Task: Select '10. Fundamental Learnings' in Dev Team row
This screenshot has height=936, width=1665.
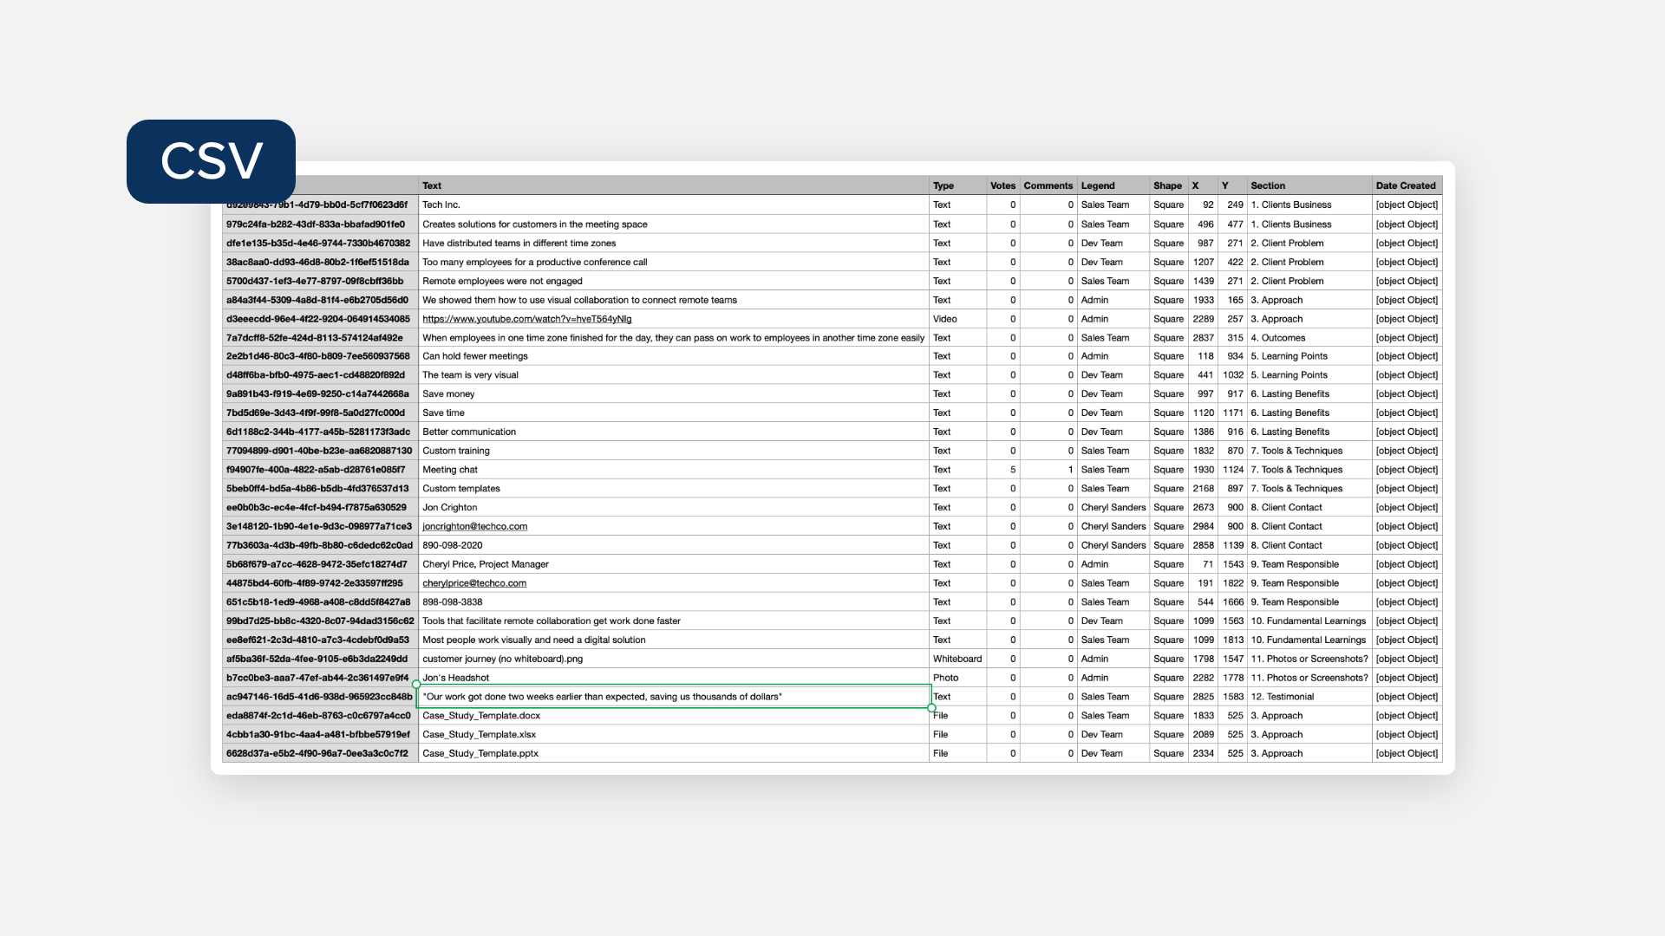Action: 1309,621
